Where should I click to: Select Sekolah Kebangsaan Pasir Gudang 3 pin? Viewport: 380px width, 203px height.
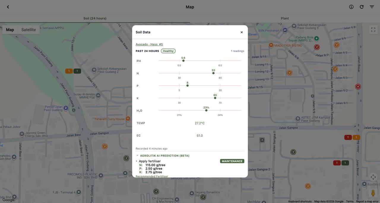pos(294,26)
